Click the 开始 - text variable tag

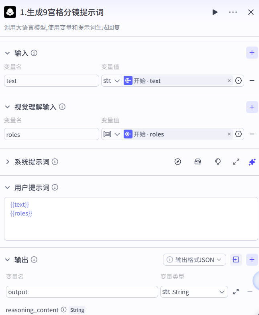point(178,81)
